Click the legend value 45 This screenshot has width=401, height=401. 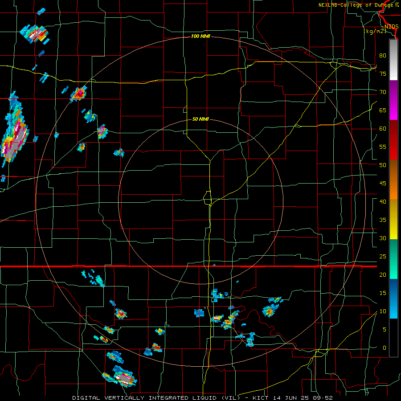[x=383, y=184]
